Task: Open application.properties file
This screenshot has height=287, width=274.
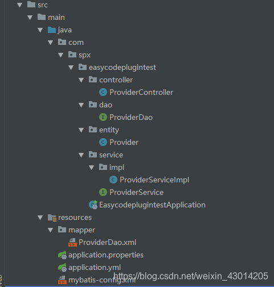Action: [106, 255]
